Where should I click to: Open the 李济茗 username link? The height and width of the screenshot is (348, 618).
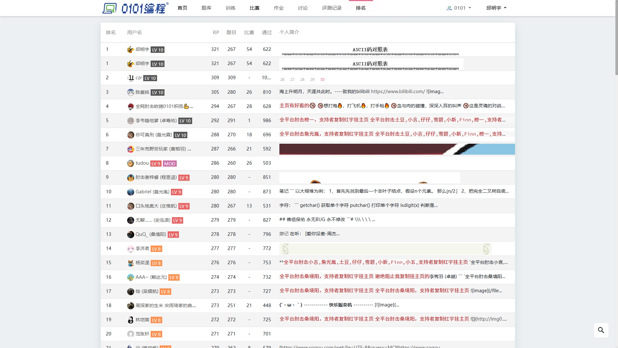(142, 248)
